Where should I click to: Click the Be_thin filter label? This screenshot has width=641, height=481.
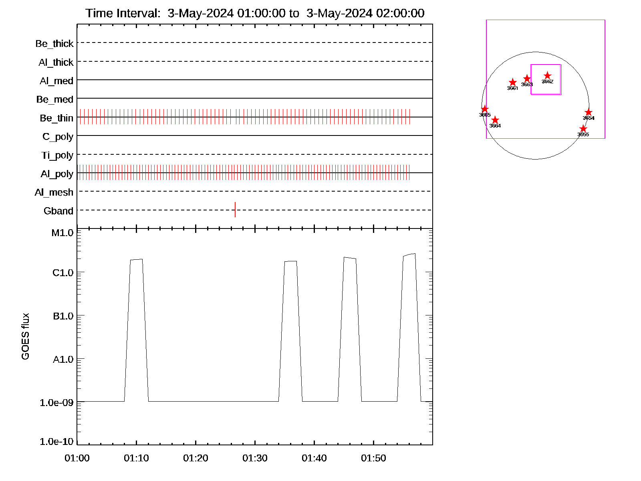click(56, 118)
